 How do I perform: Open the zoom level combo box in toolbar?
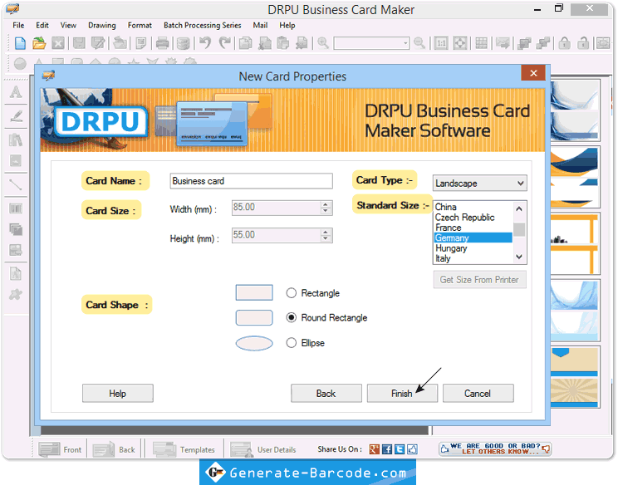(371, 43)
